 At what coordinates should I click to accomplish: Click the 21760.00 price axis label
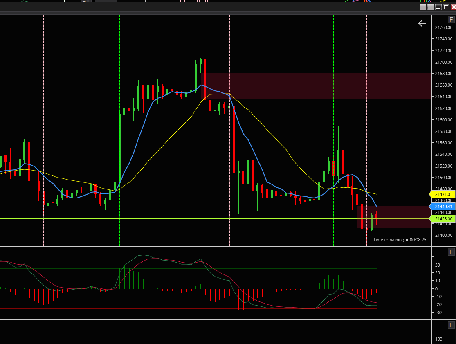tap(443, 27)
